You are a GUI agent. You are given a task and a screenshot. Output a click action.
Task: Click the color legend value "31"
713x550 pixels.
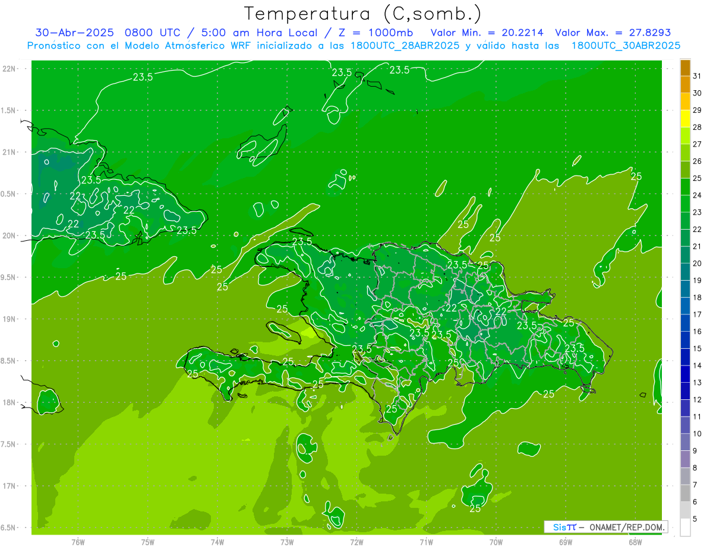tap(698, 76)
